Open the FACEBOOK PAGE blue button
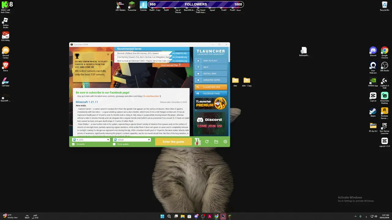 (x=211, y=94)
